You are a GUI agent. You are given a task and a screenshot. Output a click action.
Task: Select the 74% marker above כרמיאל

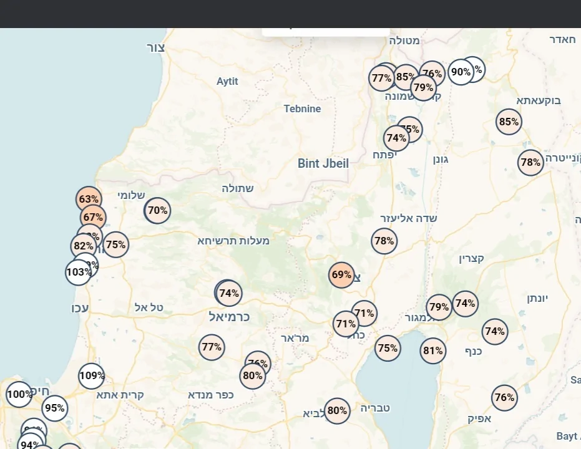tap(229, 293)
